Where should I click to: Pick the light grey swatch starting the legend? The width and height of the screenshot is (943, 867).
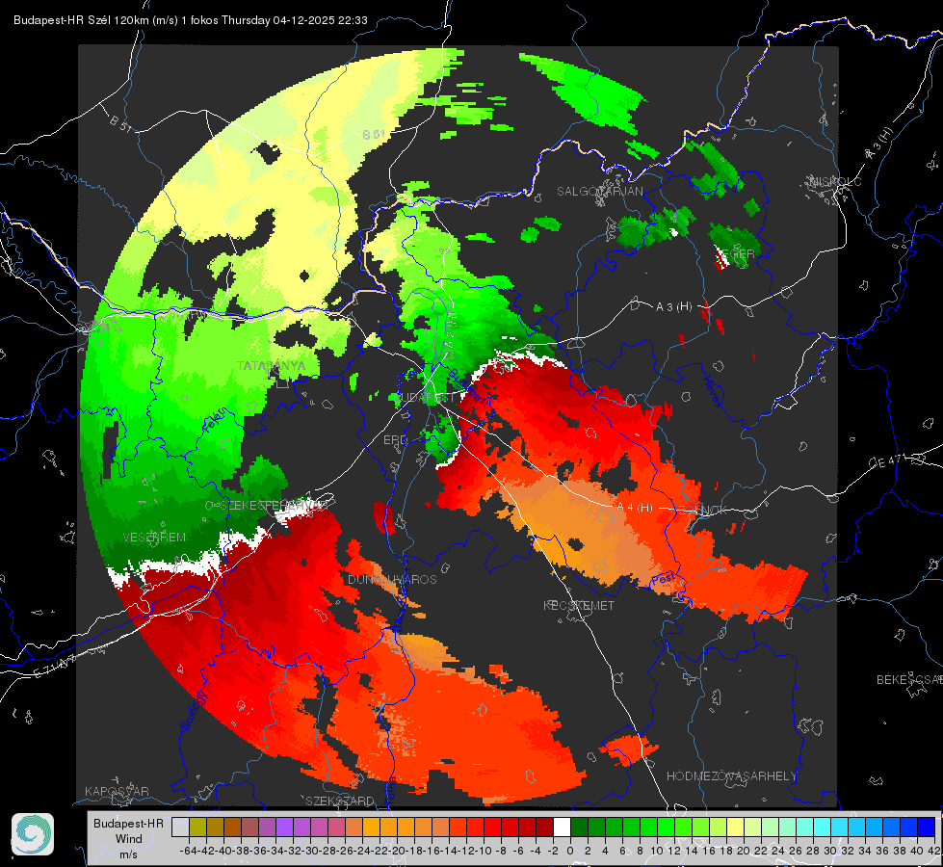point(180,827)
